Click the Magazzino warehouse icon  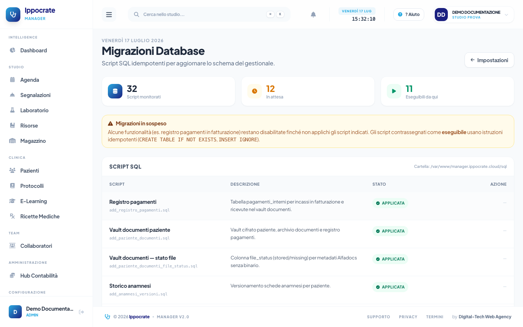tap(12, 141)
